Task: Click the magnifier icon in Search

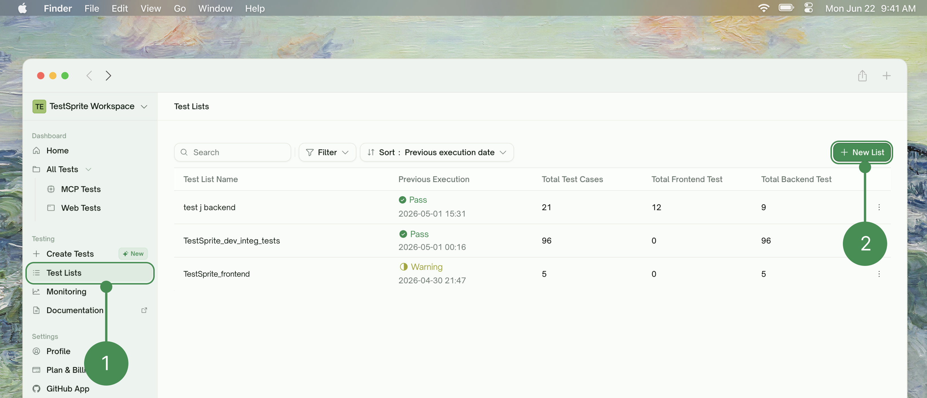Action: [184, 152]
